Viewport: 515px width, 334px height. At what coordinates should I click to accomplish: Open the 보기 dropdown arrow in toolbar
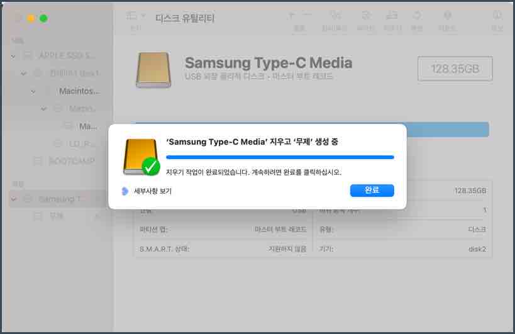coord(143,16)
